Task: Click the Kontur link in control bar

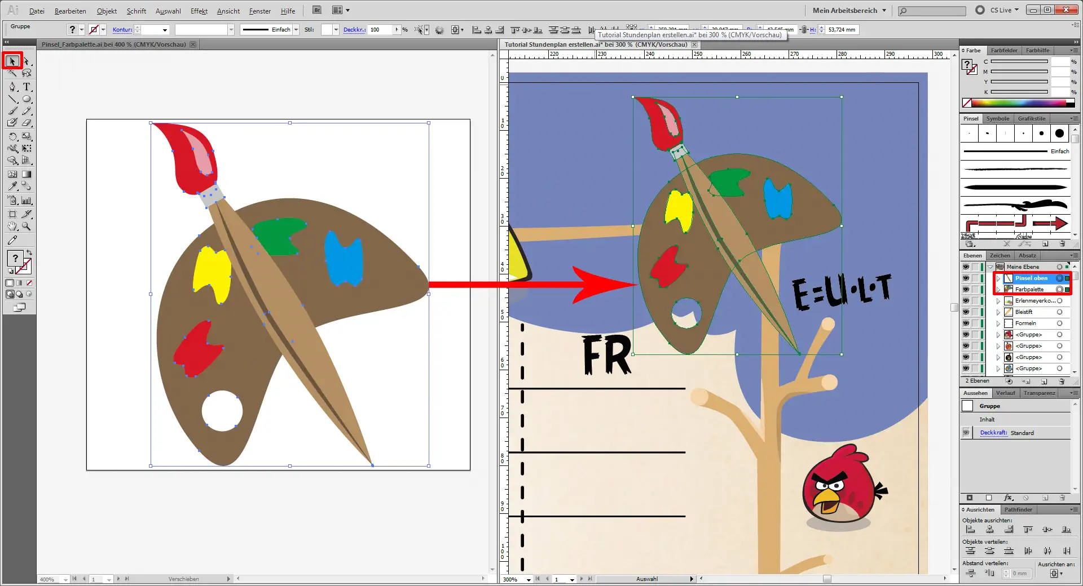Action: (122, 30)
